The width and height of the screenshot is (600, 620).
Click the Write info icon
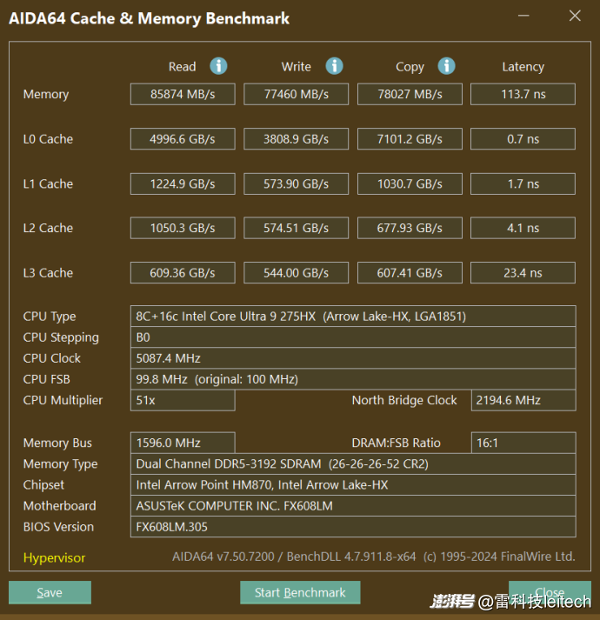coord(334,66)
